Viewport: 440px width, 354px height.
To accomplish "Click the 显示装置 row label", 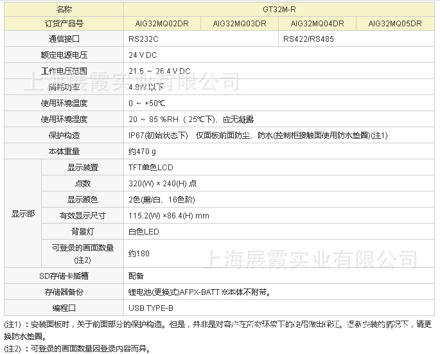I will point(83,168).
